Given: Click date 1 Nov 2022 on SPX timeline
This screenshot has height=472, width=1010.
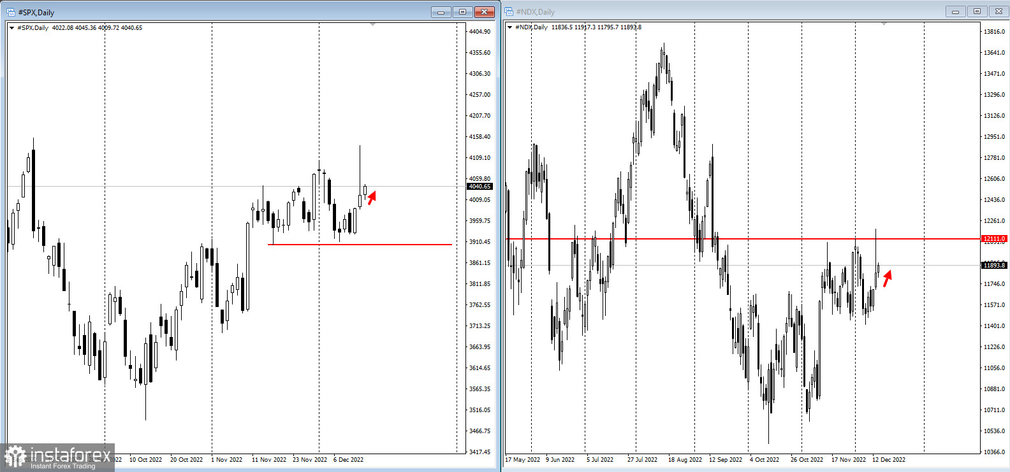Looking at the screenshot, I should pos(226,460).
